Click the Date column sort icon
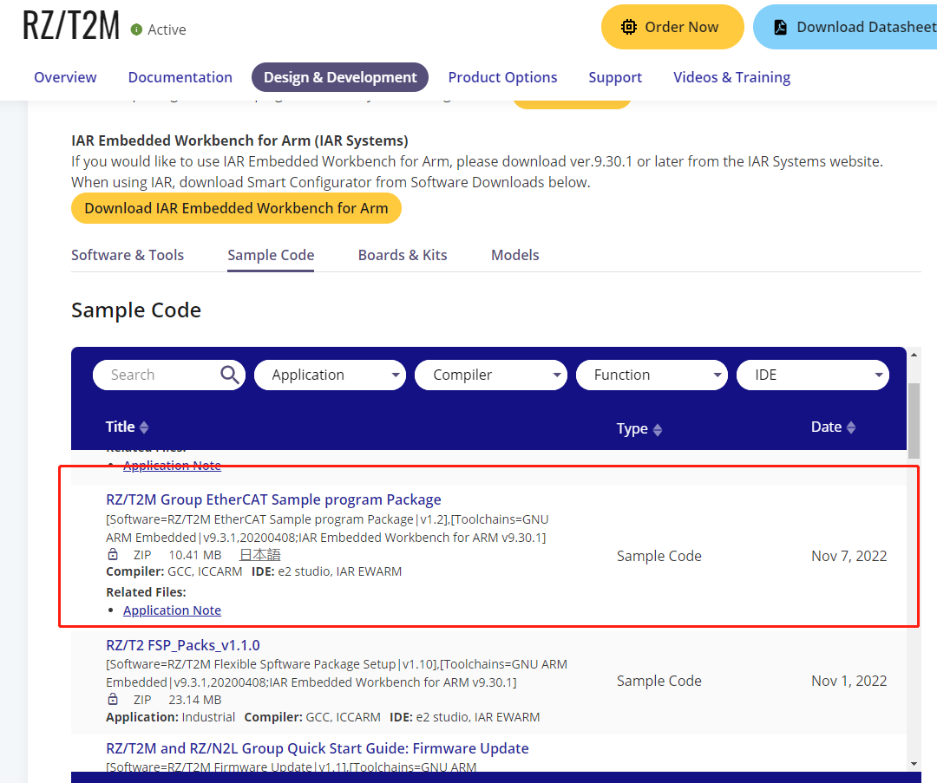The width and height of the screenshot is (937, 783). [x=851, y=427]
